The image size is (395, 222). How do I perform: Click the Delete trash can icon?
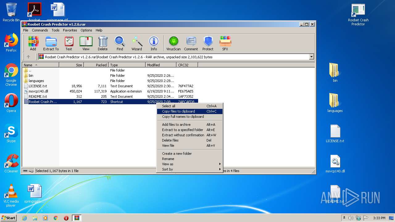103,43
